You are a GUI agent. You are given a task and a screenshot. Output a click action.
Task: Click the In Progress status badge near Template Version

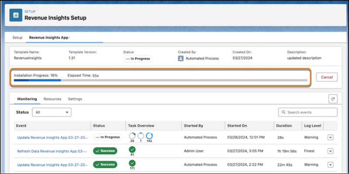(x=138, y=59)
